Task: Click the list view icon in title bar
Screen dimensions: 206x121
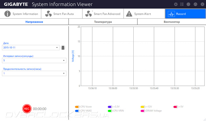Action: (x=182, y=4)
